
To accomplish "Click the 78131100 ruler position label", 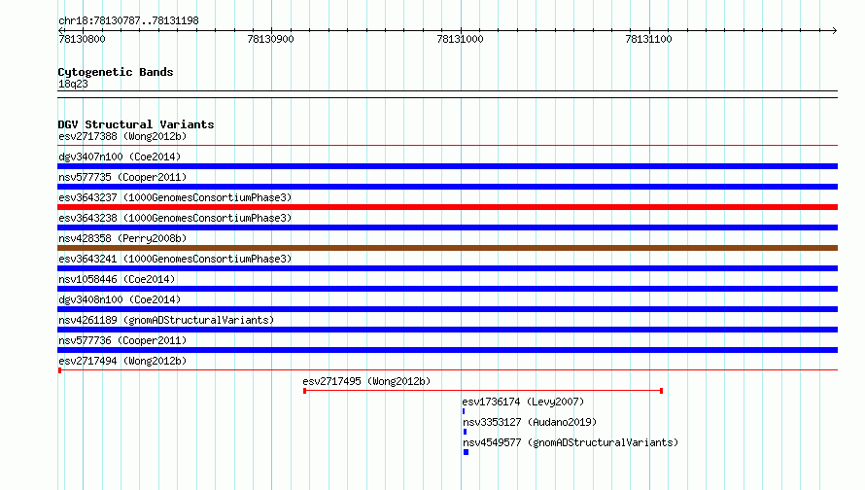I will click(x=648, y=39).
